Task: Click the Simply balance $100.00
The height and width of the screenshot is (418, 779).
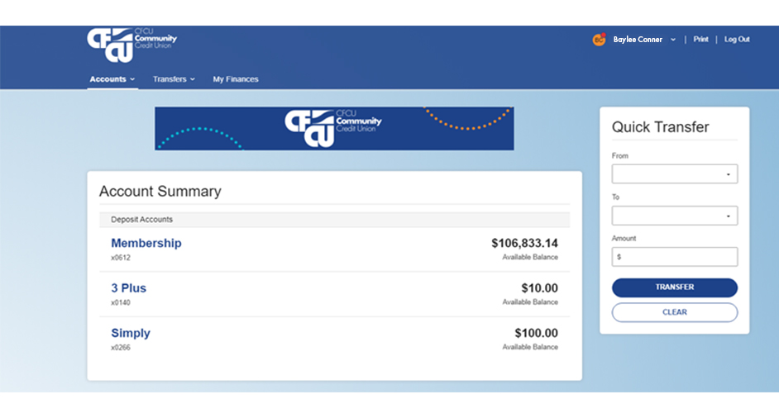Action: coord(536,333)
